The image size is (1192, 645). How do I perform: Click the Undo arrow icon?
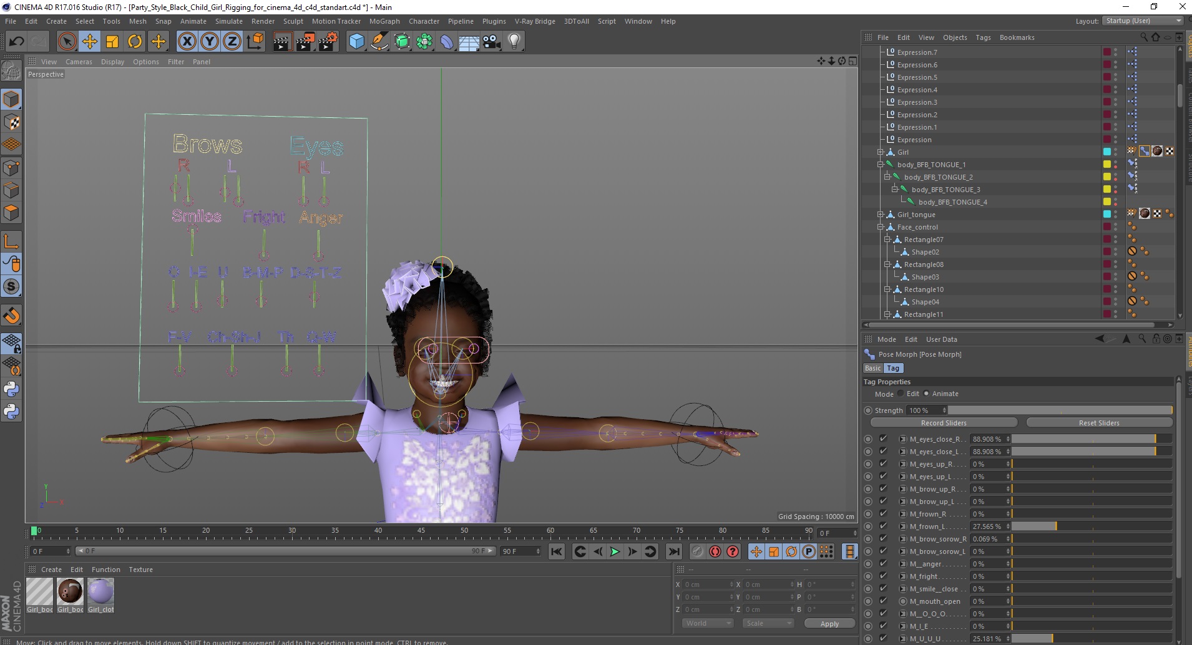click(x=17, y=42)
